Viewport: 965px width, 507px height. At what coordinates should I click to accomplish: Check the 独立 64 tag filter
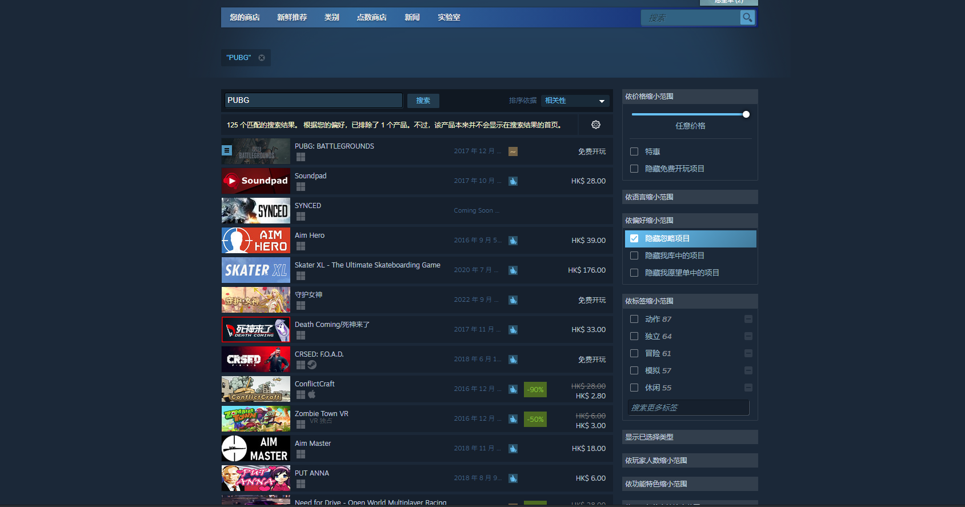pyautogui.click(x=634, y=336)
